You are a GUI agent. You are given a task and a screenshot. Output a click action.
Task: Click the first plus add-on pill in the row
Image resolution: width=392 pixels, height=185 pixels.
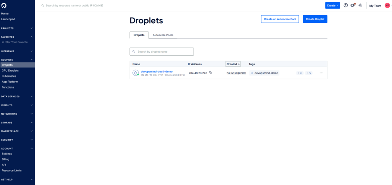coord(300,73)
